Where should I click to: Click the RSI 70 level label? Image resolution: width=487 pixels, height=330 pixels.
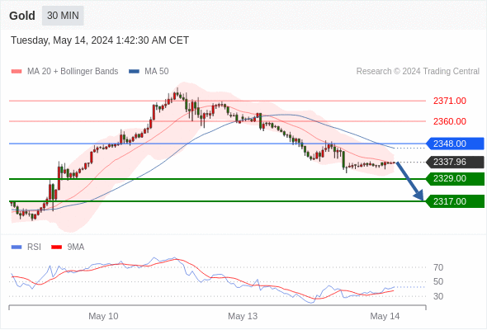438,267
